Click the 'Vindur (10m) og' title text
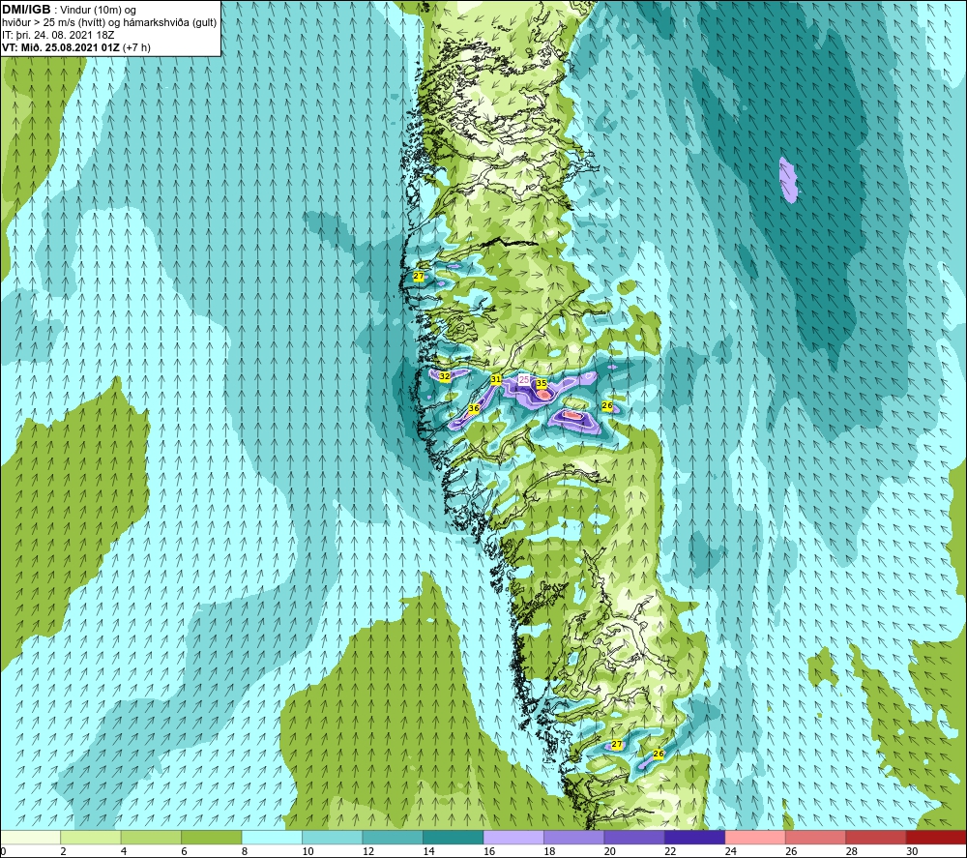The height and width of the screenshot is (858, 967). tap(100, 11)
